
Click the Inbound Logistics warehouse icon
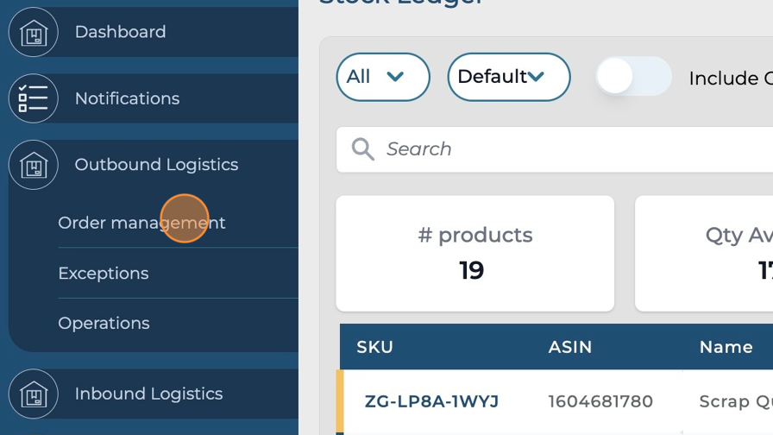(33, 394)
